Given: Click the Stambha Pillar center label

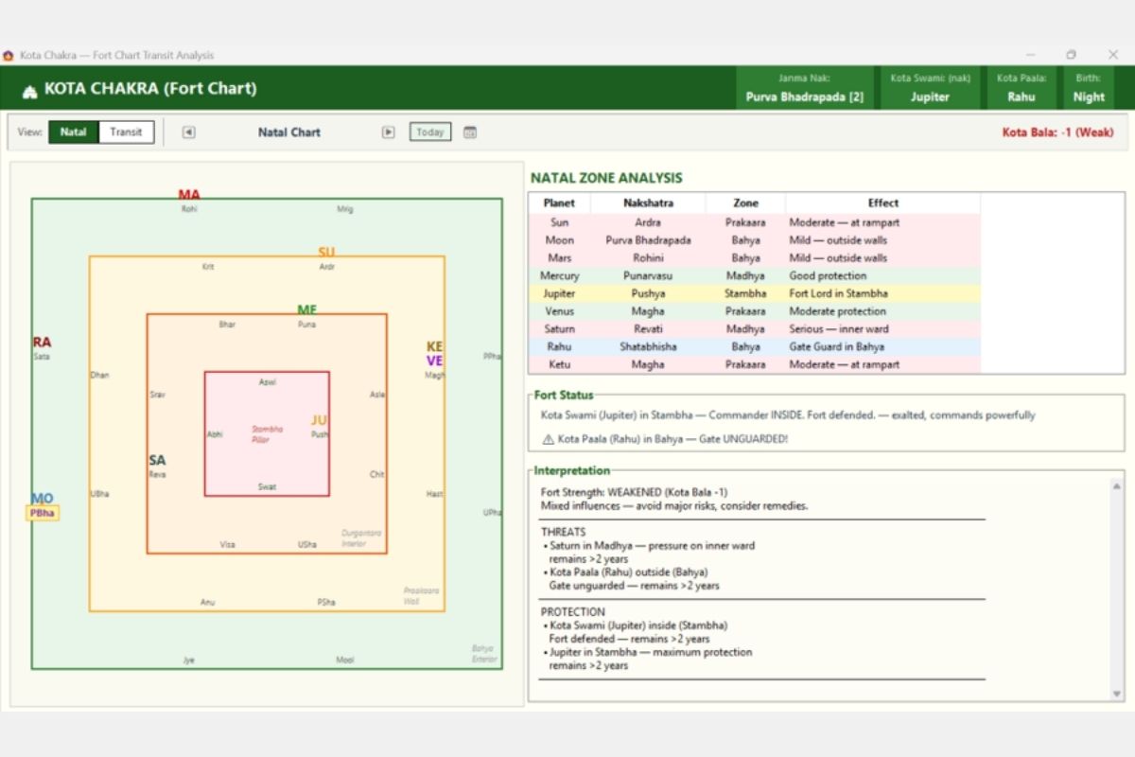Looking at the screenshot, I should coord(267,434).
